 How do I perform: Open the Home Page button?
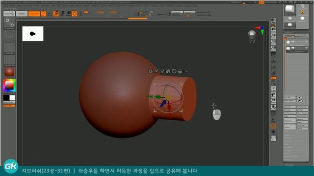[x=9, y=14]
